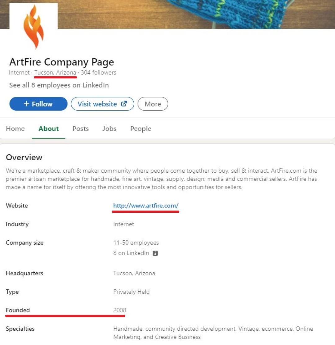Click the ArtFire flame logo
This screenshot has width=335, height=345.
(33, 27)
